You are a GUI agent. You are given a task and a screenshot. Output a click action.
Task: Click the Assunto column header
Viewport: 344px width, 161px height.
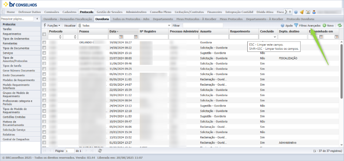click(214, 32)
